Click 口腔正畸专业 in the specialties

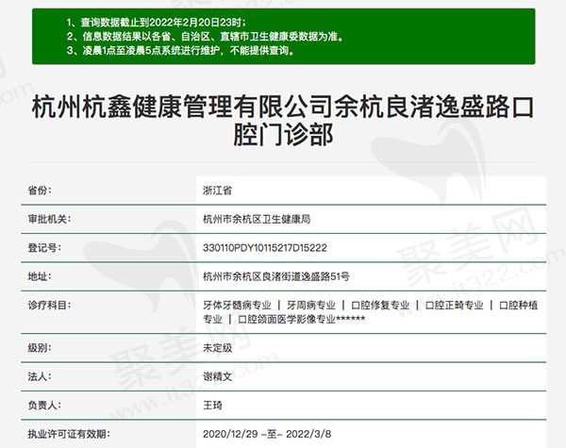point(454,306)
